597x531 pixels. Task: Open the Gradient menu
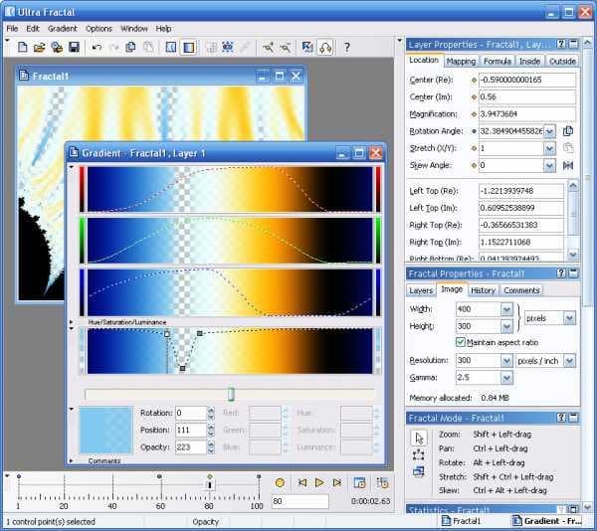coord(62,29)
